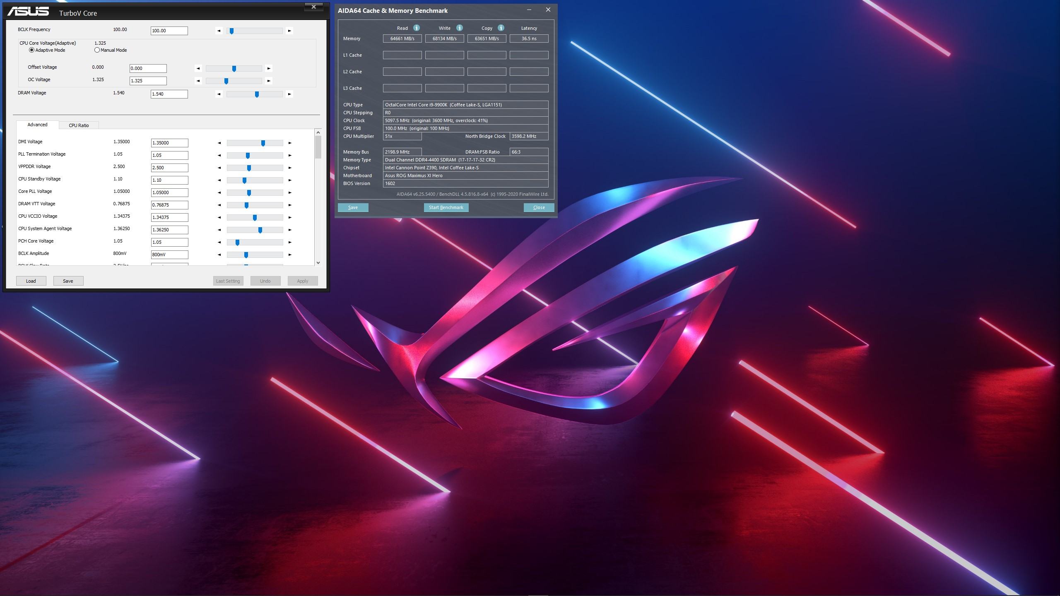Decrease DRAM VTT Voltage with left arrow

coord(219,205)
